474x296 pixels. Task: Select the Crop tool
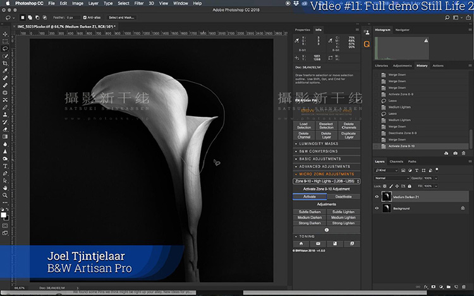[x=5, y=63]
